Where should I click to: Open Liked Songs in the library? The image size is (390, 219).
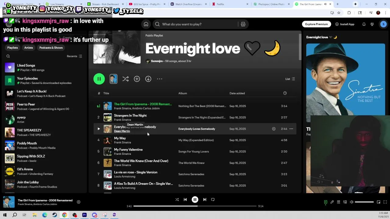(44, 68)
